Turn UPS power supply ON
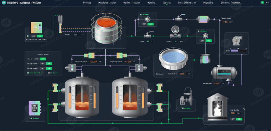 pos(40,36)
